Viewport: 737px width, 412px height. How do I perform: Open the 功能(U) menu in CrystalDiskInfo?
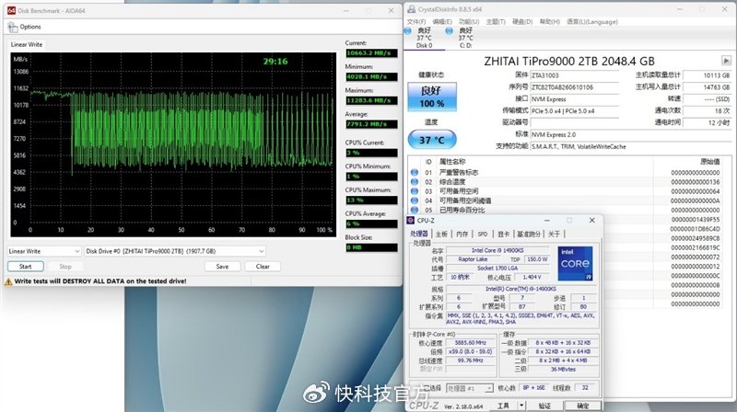coord(469,21)
